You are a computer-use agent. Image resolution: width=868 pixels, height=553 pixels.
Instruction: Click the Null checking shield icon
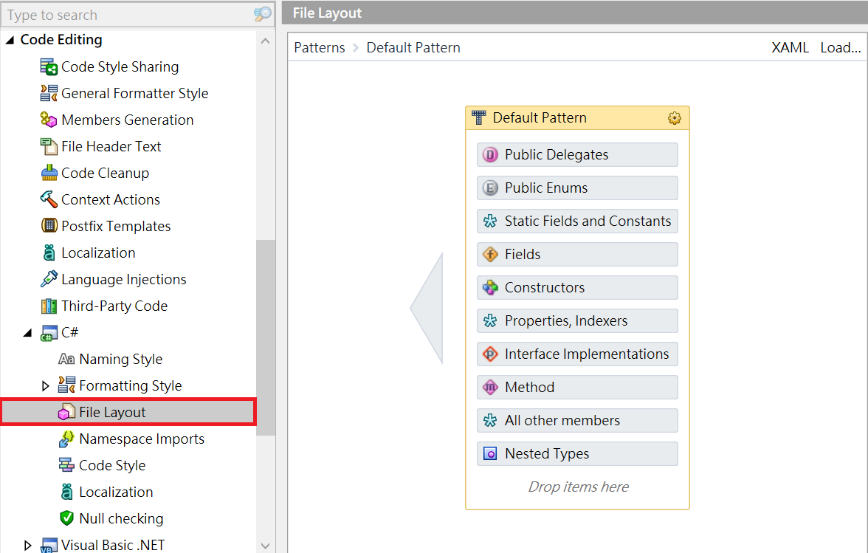66,519
